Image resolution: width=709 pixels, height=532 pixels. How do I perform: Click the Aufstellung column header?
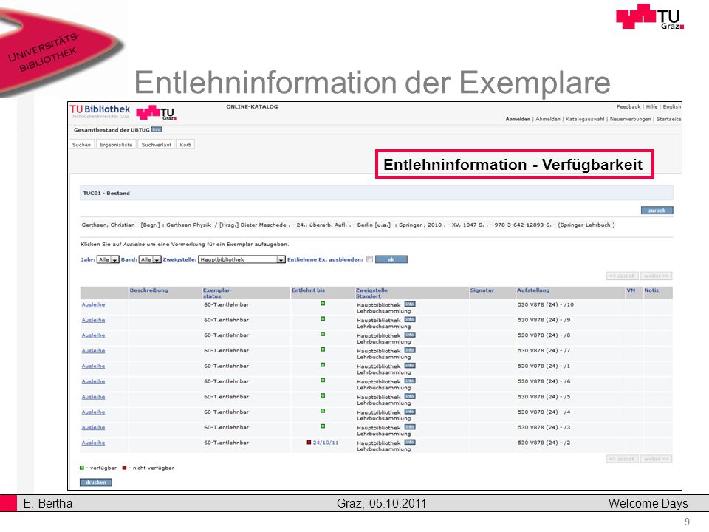(533, 290)
